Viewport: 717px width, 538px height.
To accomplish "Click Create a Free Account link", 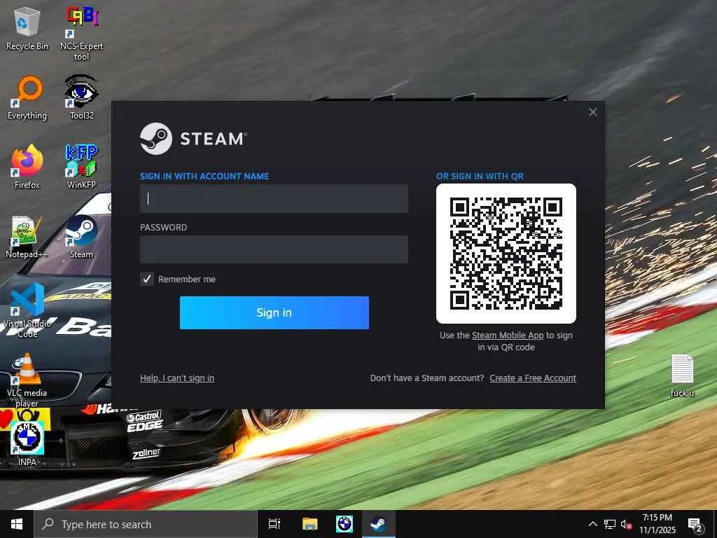I will (533, 378).
